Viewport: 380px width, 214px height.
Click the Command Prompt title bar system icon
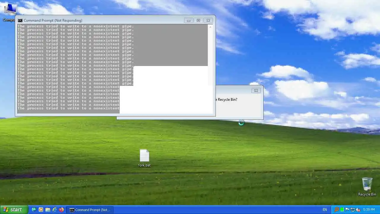coord(20,21)
